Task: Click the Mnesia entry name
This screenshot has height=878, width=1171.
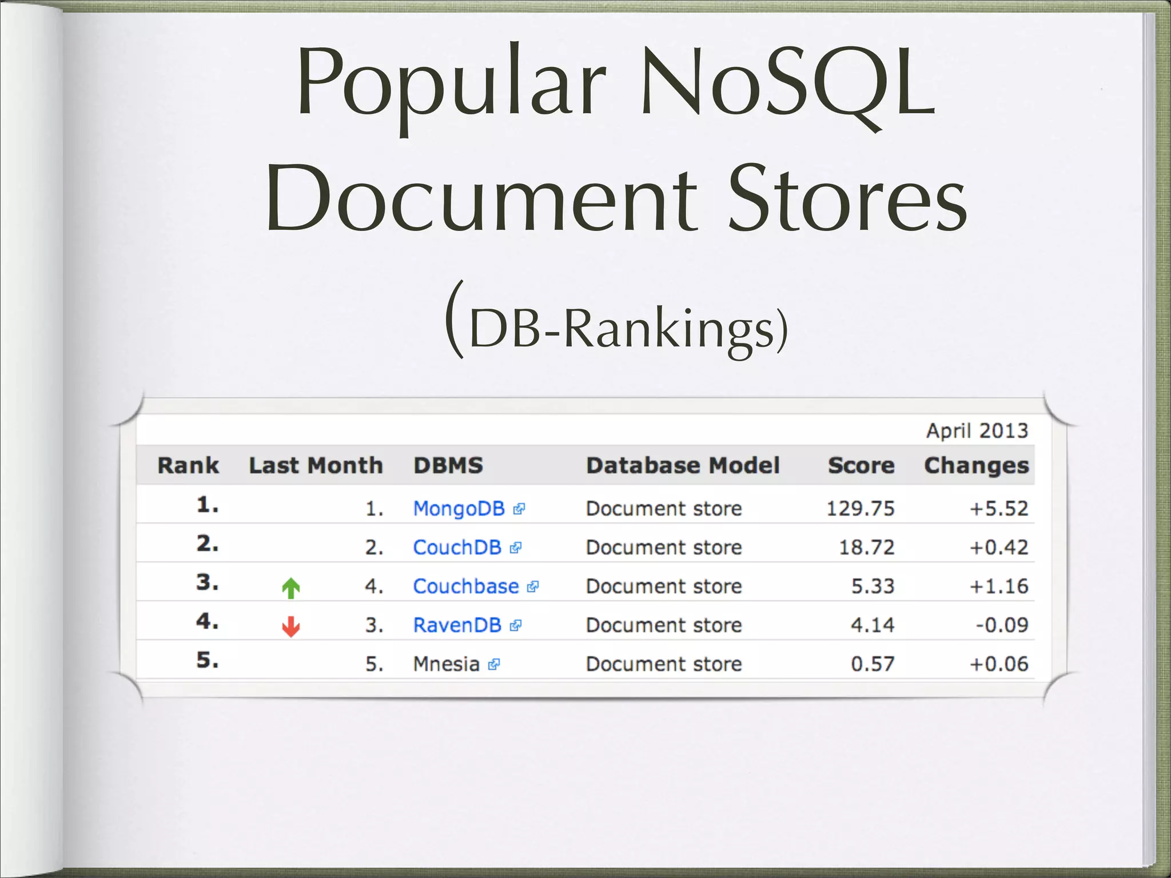Action: [x=447, y=664]
